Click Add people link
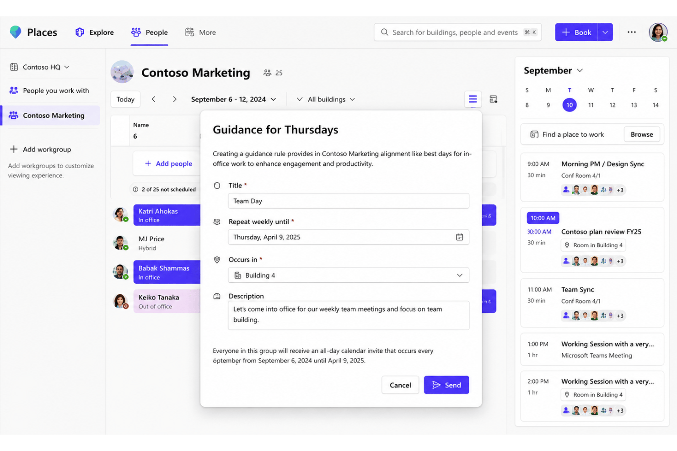The height and width of the screenshot is (451, 677). (168, 164)
